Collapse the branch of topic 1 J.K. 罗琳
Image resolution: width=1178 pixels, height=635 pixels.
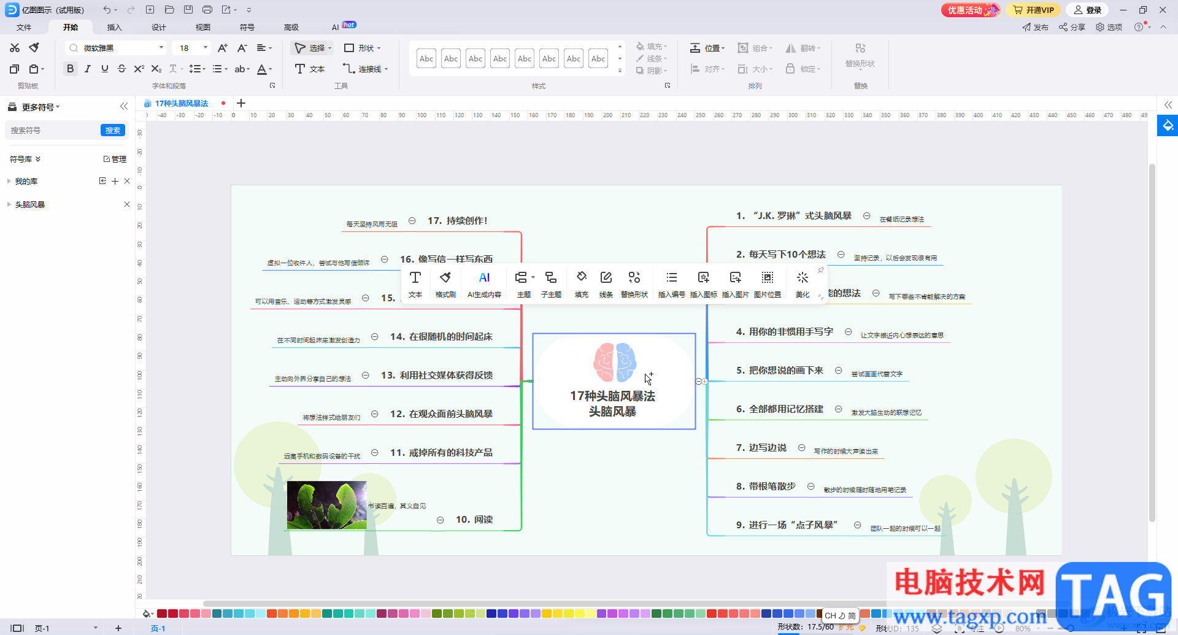coord(866,215)
